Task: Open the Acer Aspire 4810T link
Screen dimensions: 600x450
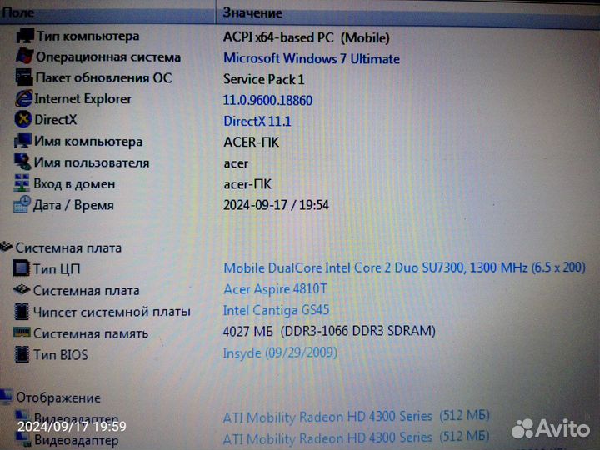Action: 275,289
